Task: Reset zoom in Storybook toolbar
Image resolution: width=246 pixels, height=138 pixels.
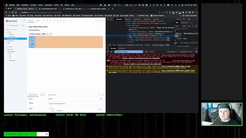Action: (50, 21)
